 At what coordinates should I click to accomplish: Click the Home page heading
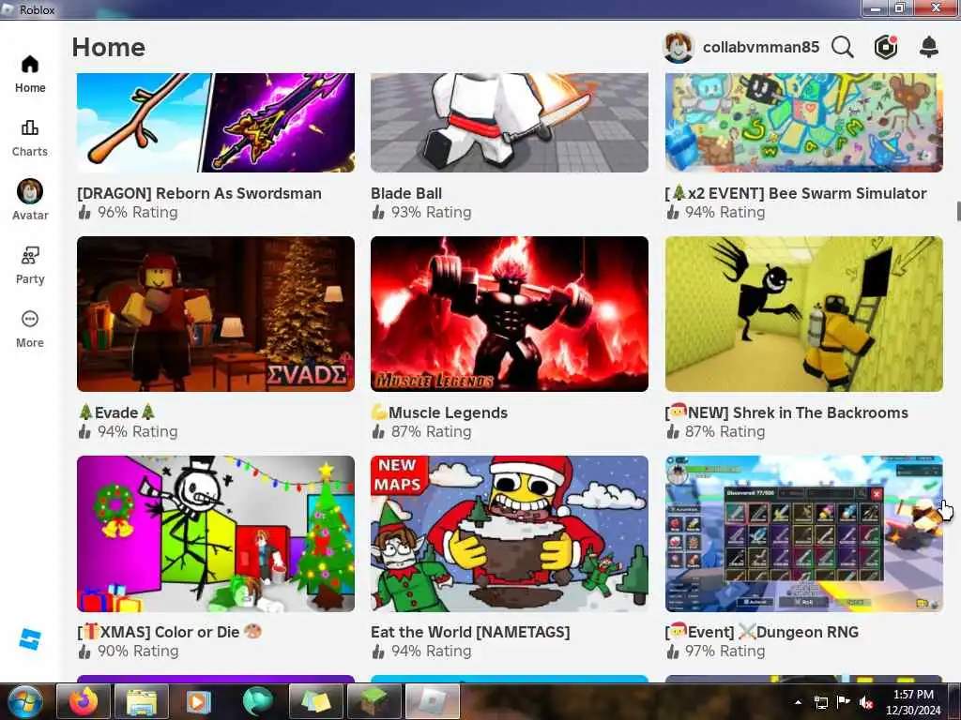tap(109, 47)
